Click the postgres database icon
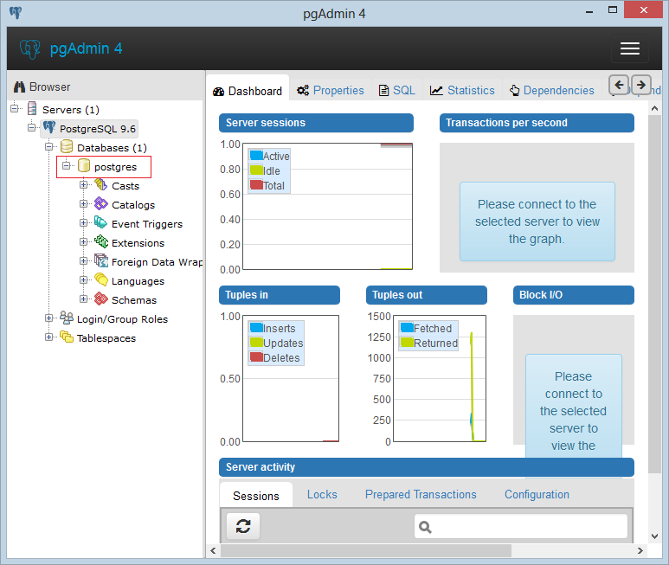The image size is (669, 565). 84,166
